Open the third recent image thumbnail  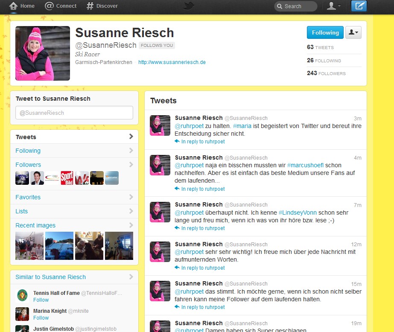pos(89,246)
